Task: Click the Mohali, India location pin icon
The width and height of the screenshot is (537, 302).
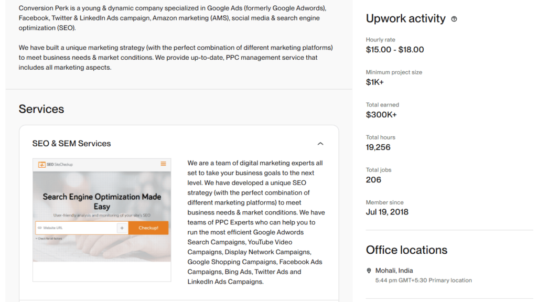Action: (369, 271)
